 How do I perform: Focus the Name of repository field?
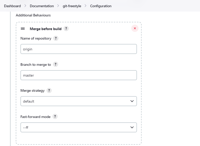(x=79, y=49)
